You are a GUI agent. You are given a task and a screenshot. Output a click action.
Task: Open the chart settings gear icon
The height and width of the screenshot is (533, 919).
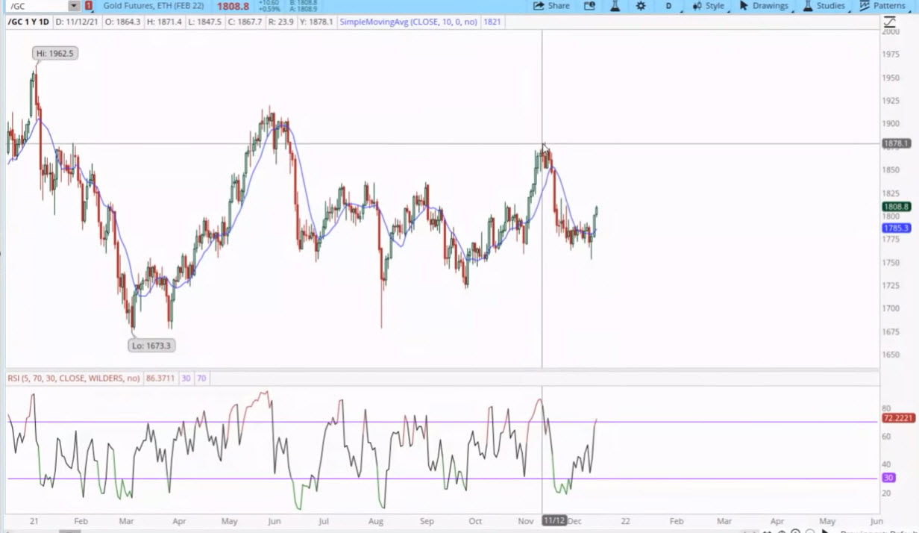pyautogui.click(x=641, y=6)
